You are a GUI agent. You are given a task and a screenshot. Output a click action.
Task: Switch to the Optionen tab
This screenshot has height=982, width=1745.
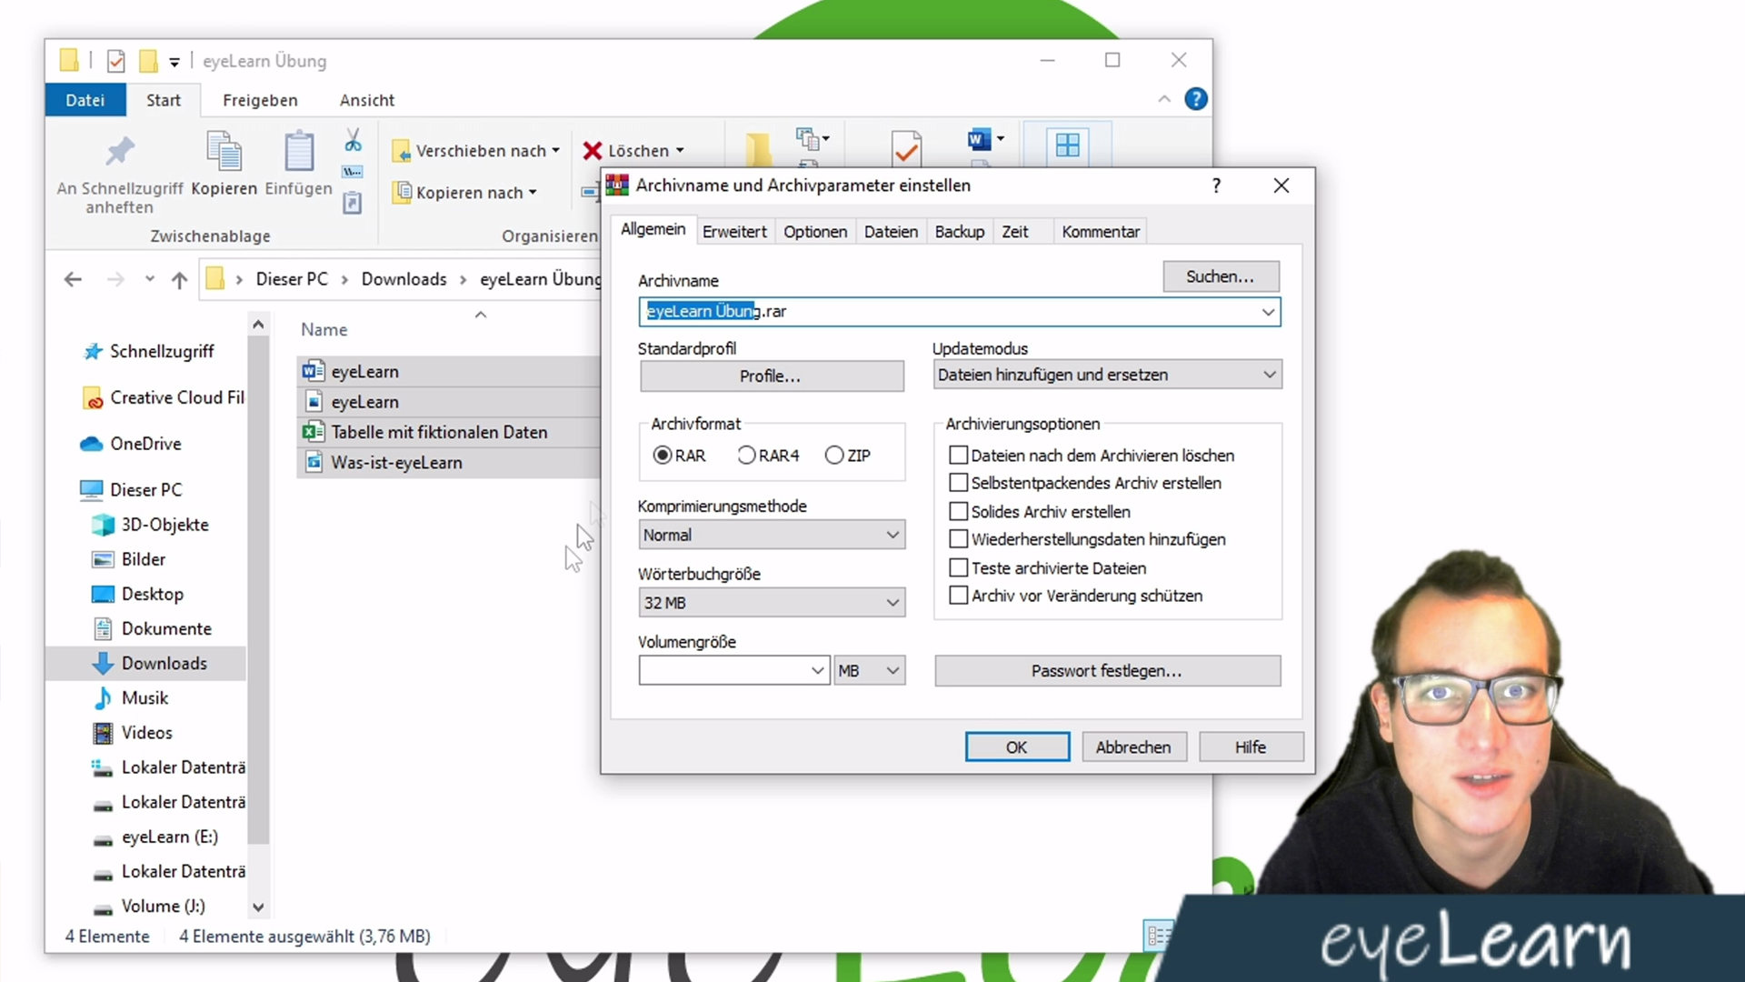pos(815,232)
